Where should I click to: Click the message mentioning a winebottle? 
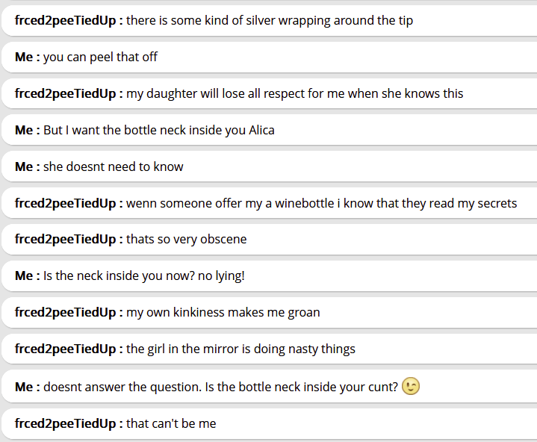click(x=321, y=203)
